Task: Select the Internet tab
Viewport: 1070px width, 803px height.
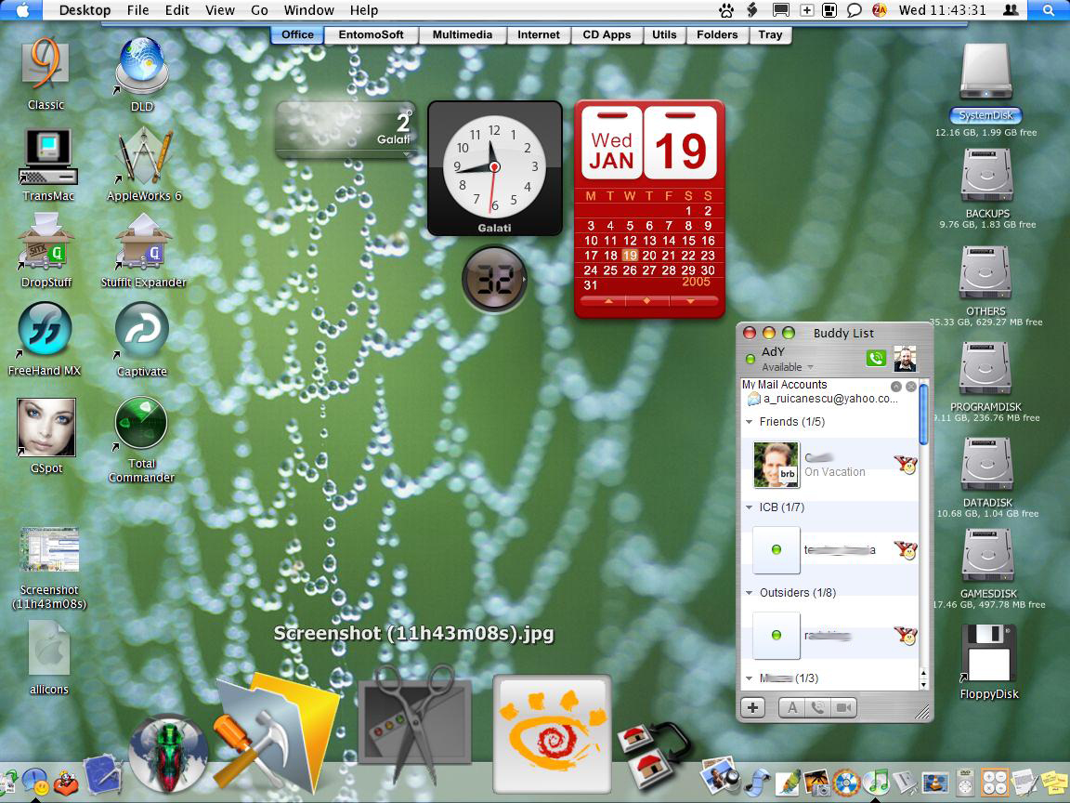Action: (538, 35)
